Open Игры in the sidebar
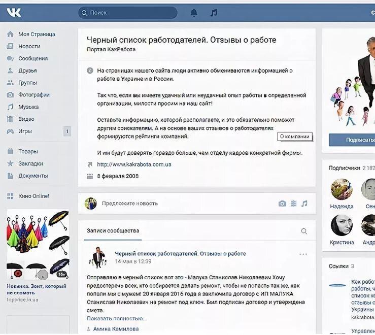 (x=25, y=131)
